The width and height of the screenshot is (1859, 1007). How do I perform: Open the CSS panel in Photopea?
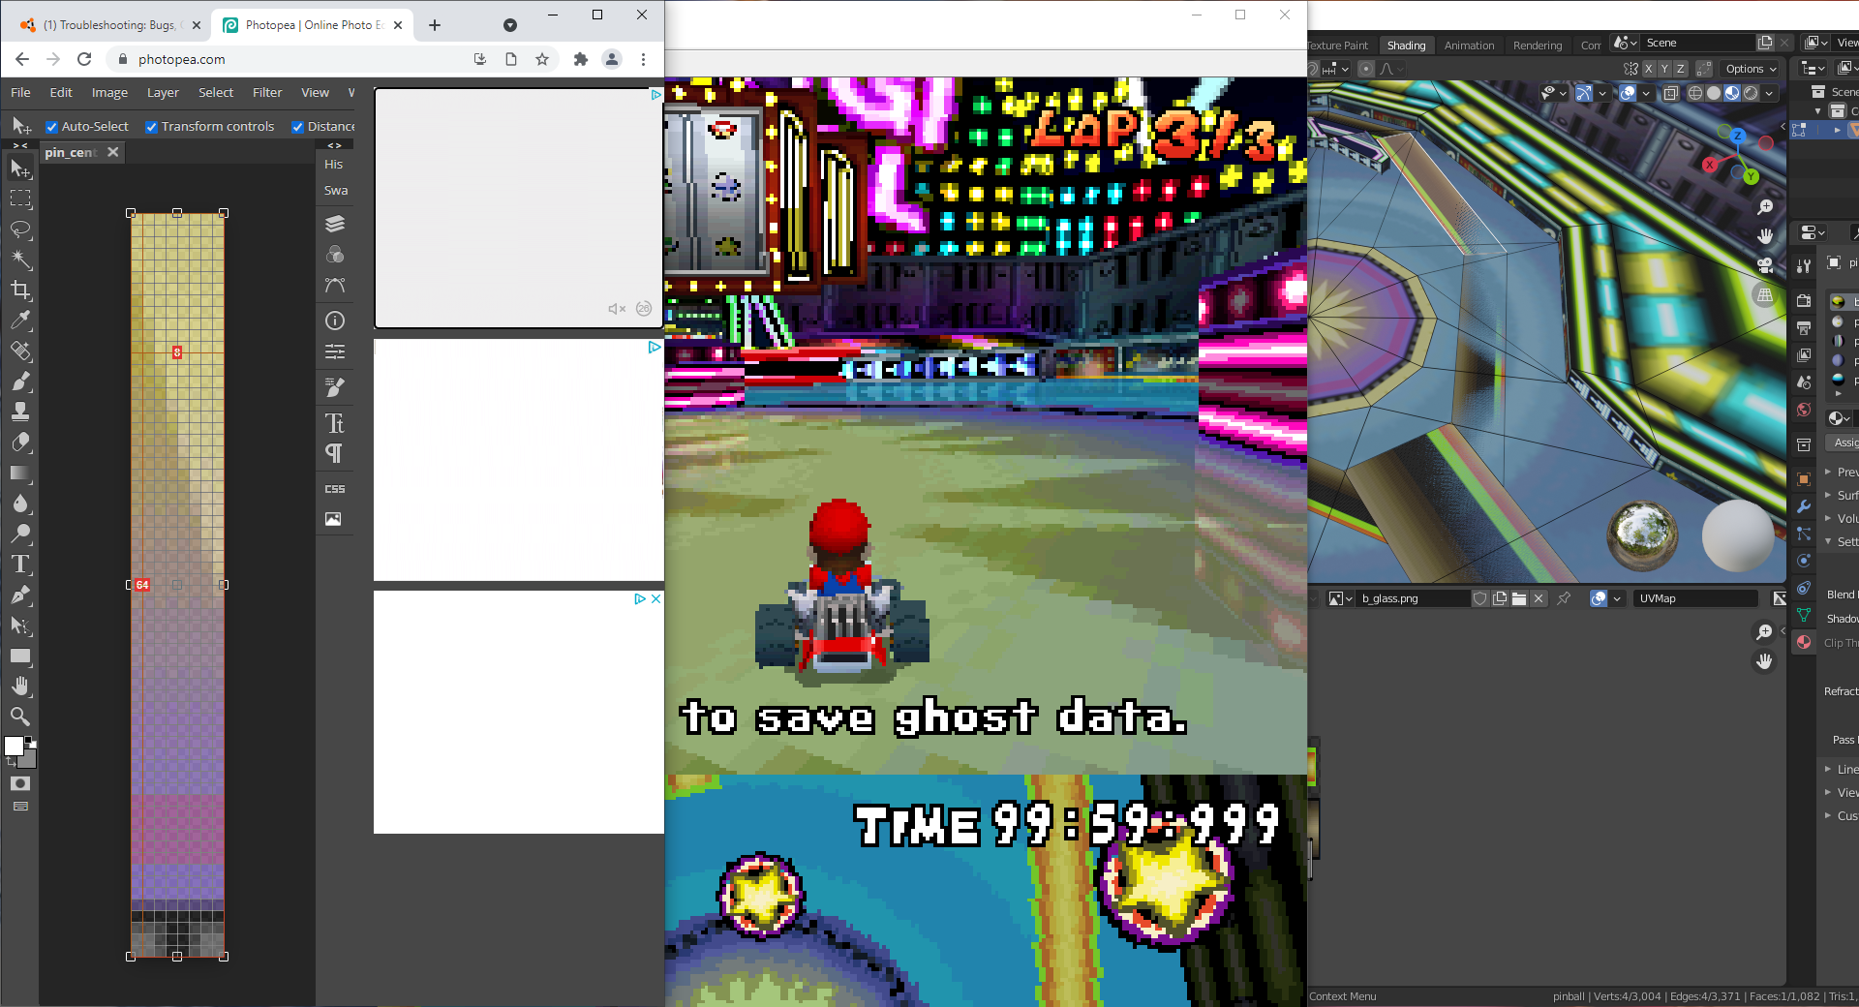coord(335,489)
